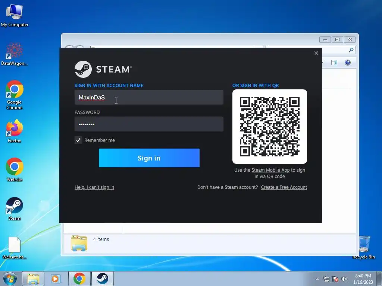Open My Computer desktop icon
The width and height of the screenshot is (382, 286).
[15, 15]
